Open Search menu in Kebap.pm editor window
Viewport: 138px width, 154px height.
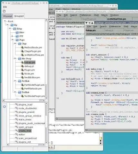tap(103, 26)
